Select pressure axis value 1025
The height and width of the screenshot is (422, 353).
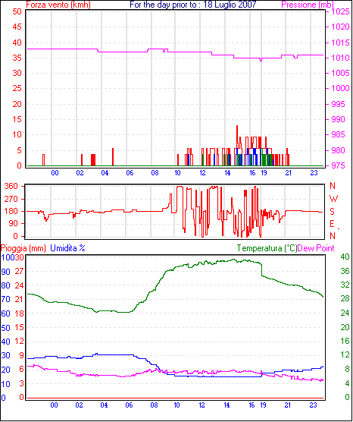[341, 12]
